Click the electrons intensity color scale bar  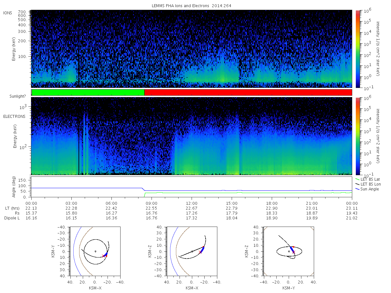(358, 136)
